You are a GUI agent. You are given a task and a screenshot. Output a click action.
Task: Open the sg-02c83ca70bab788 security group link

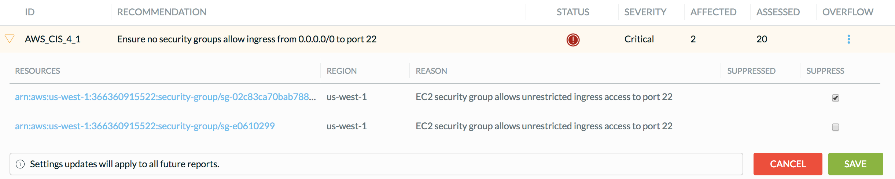point(165,97)
